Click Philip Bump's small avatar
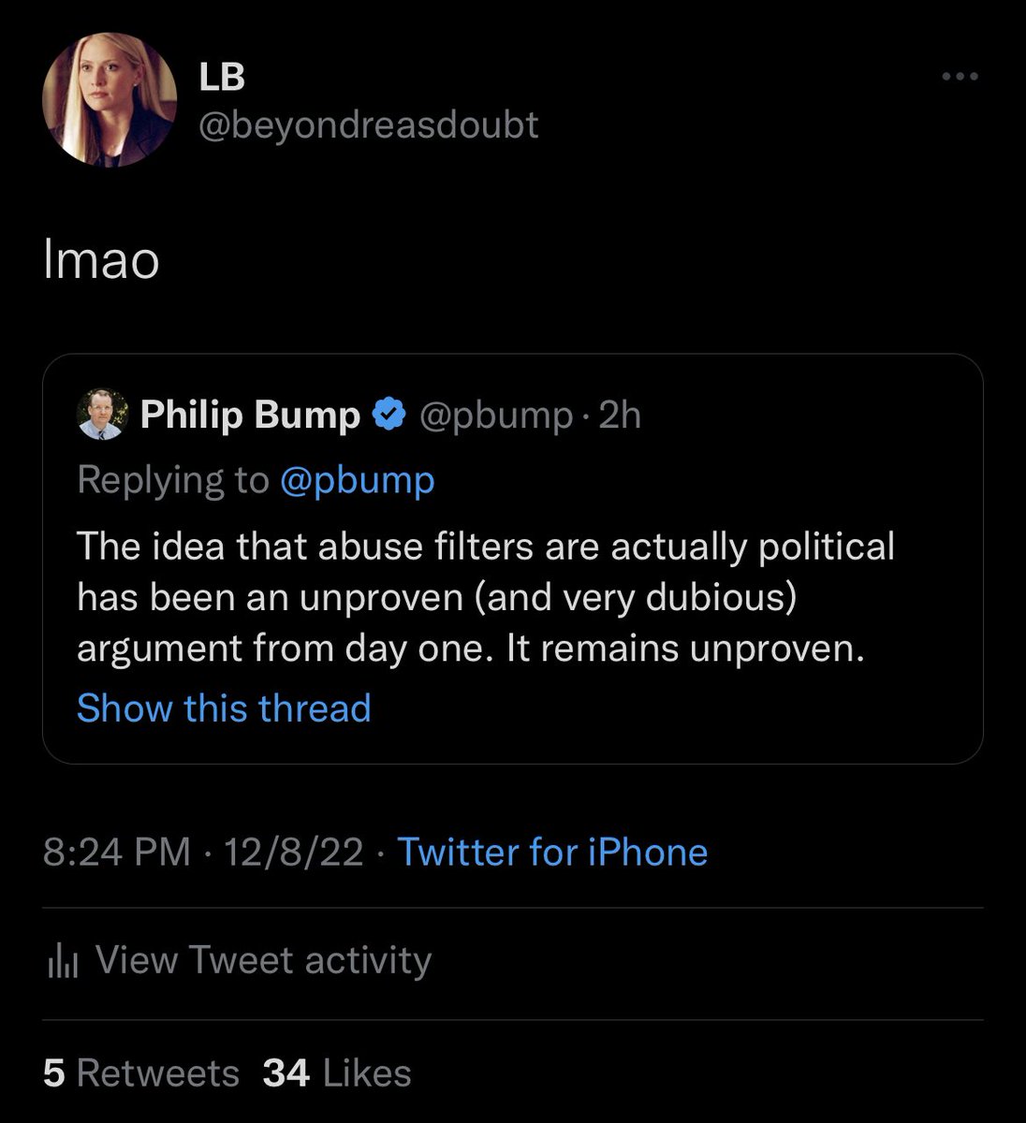This screenshot has height=1123, width=1026. pyautogui.click(x=100, y=416)
